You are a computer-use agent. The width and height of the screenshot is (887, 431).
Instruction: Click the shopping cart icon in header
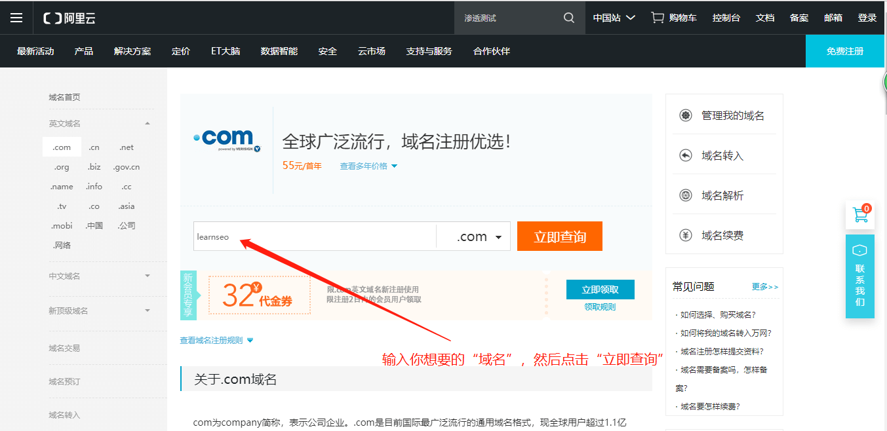(657, 18)
